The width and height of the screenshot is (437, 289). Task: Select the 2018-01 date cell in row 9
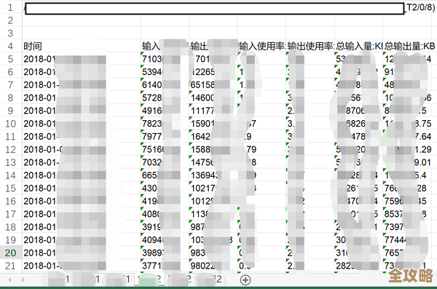coord(82,111)
